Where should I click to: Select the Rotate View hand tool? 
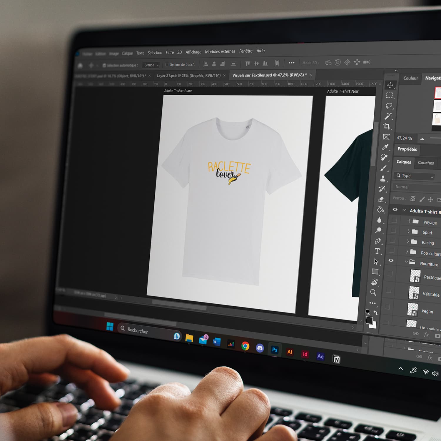tap(374, 282)
